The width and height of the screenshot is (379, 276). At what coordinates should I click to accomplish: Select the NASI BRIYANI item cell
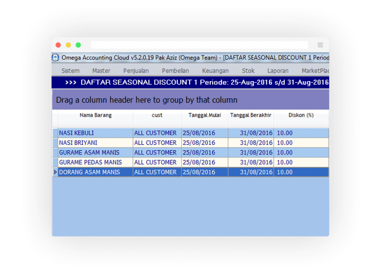95,143
